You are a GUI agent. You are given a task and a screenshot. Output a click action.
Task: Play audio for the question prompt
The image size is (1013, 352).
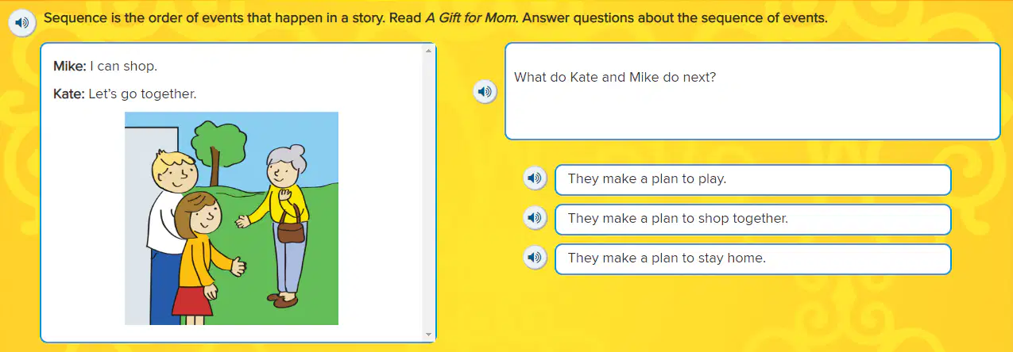pos(484,92)
